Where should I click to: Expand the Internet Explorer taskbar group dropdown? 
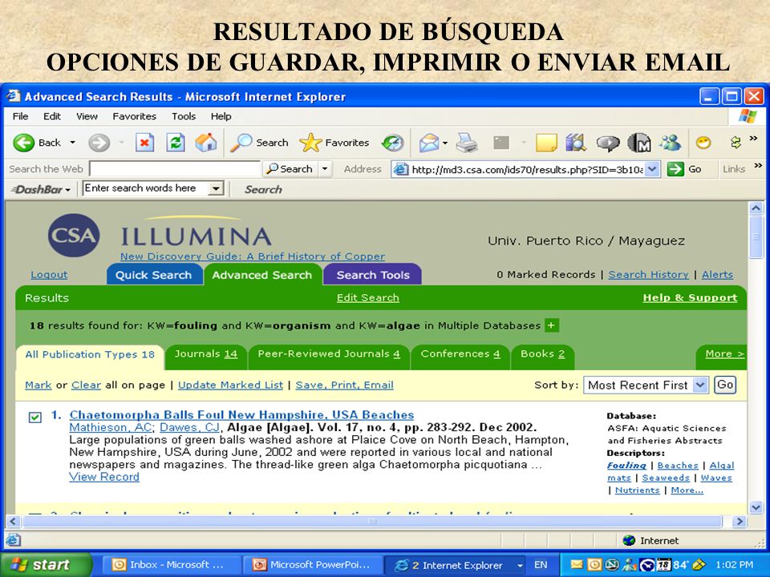520,565
